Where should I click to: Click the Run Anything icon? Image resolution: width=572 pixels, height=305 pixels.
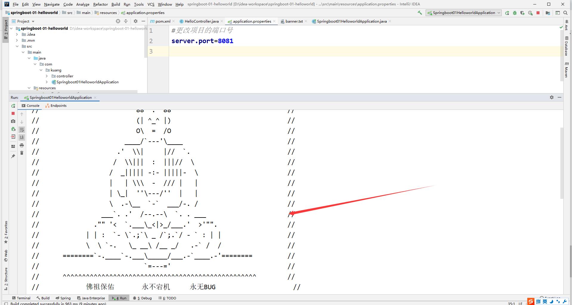558,13
